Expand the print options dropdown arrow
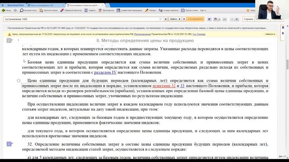 pos(219,19)
